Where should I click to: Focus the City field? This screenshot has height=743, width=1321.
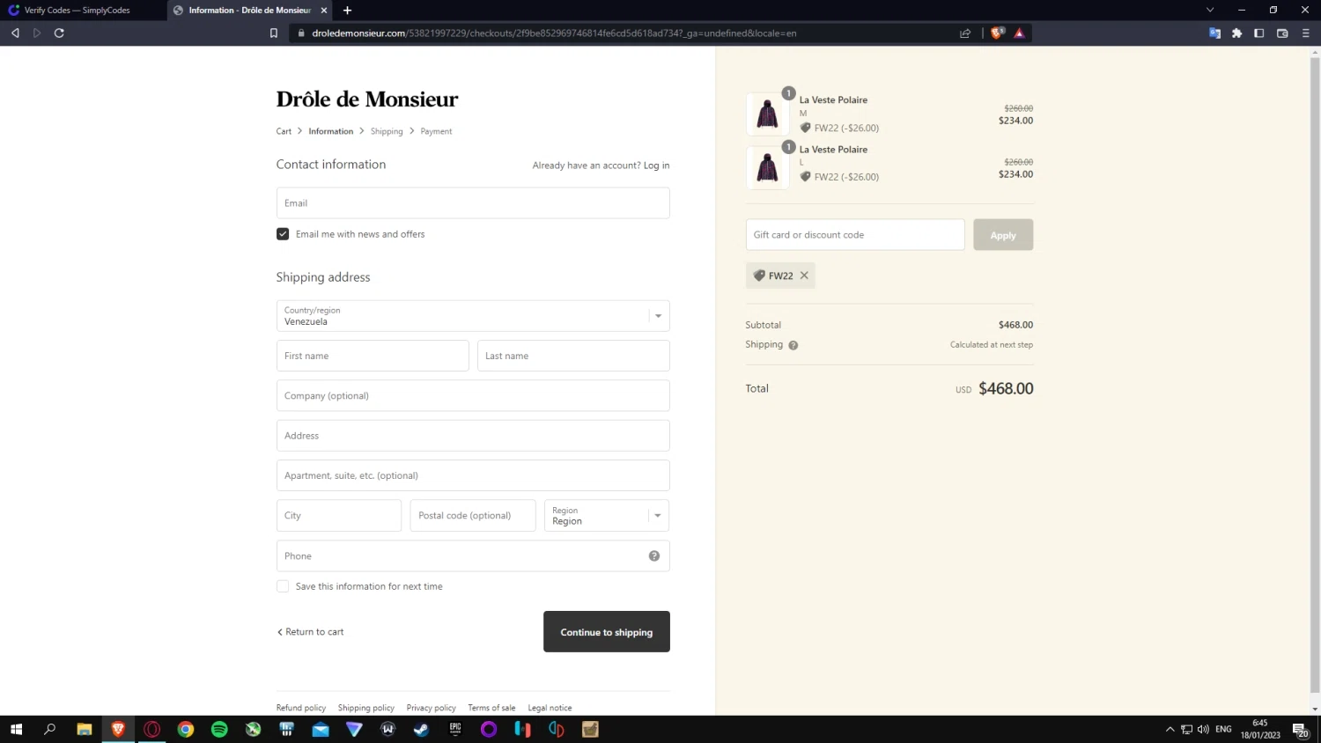click(339, 516)
